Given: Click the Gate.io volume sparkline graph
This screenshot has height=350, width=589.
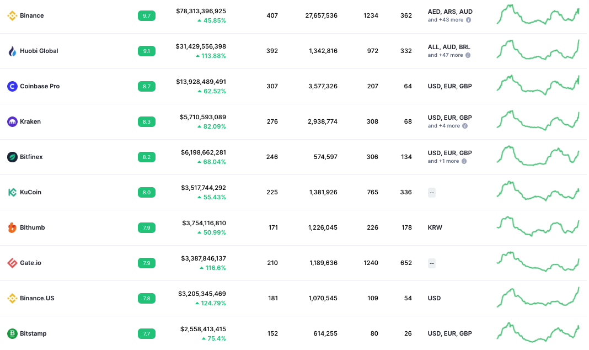Looking at the screenshot, I should [538, 262].
